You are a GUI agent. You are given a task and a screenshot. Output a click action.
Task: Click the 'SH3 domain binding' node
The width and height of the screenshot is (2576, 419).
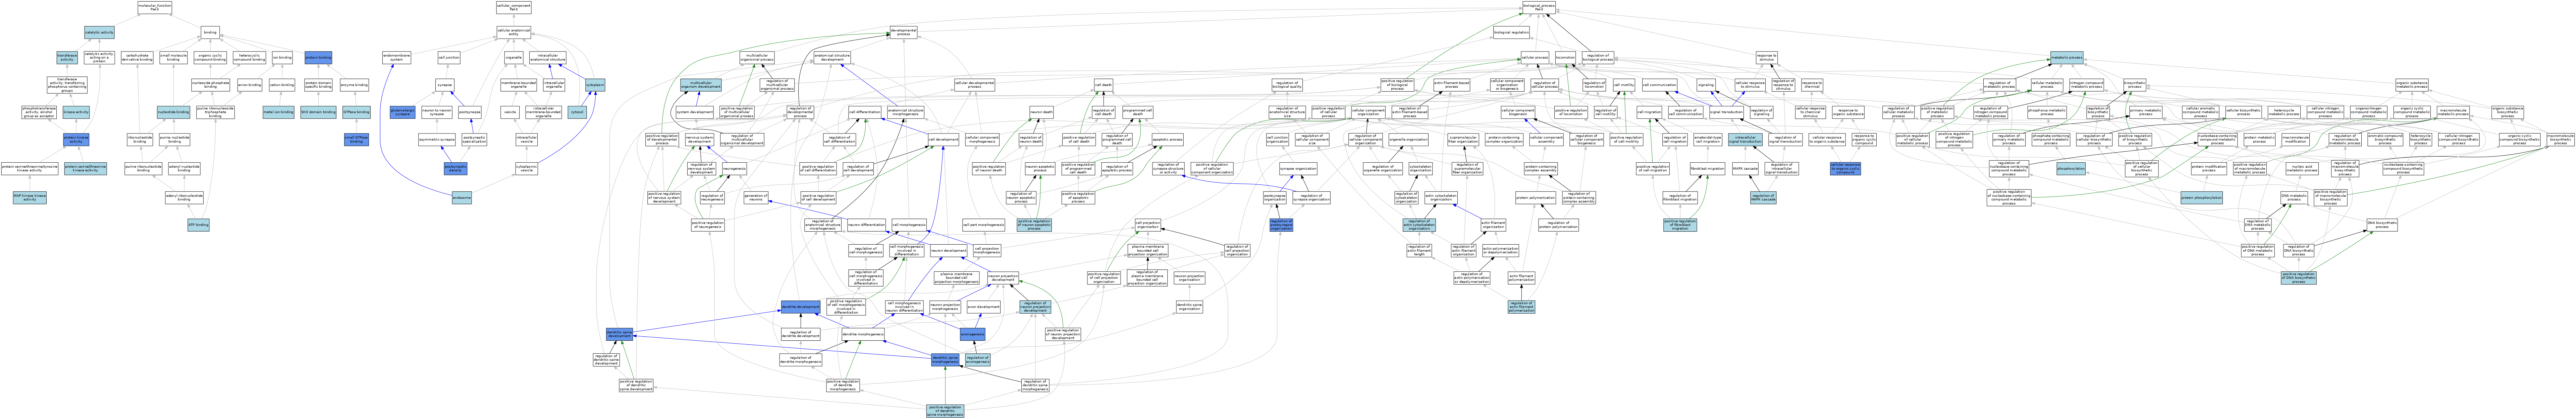[318, 112]
